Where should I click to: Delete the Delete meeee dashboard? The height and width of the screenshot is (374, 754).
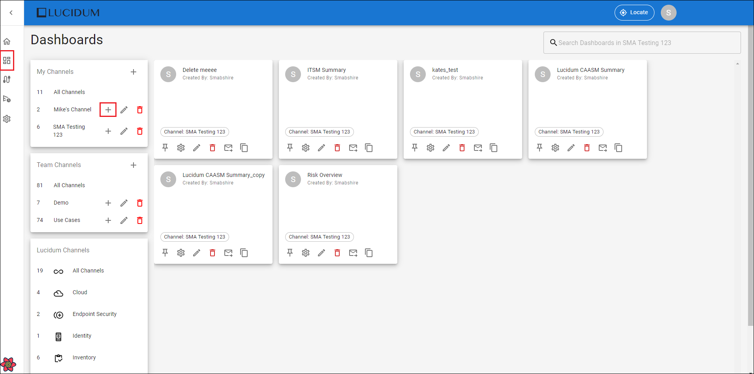(212, 148)
